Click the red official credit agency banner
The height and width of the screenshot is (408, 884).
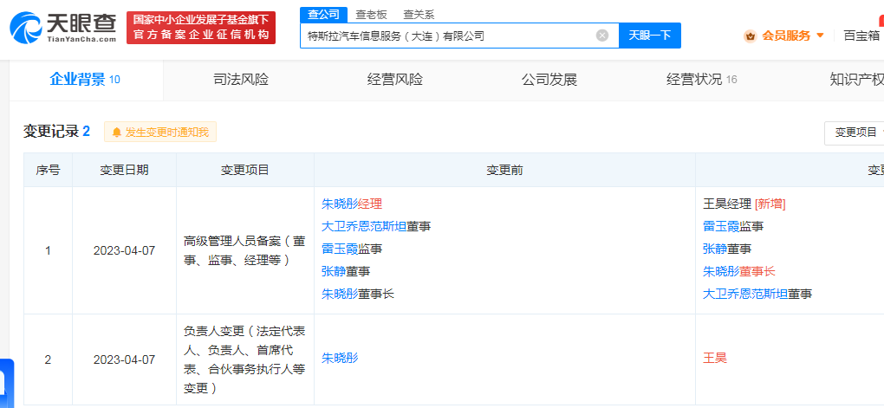pyautogui.click(x=201, y=28)
